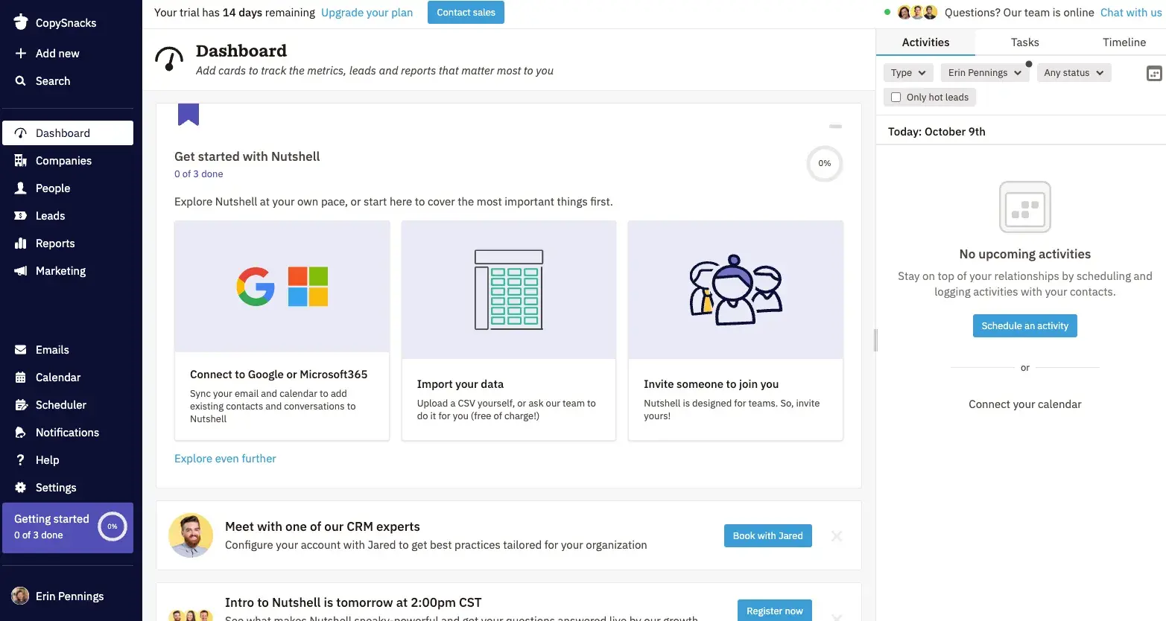Open the Reports chart icon
Screen dimensions: 1166x621
(21, 243)
